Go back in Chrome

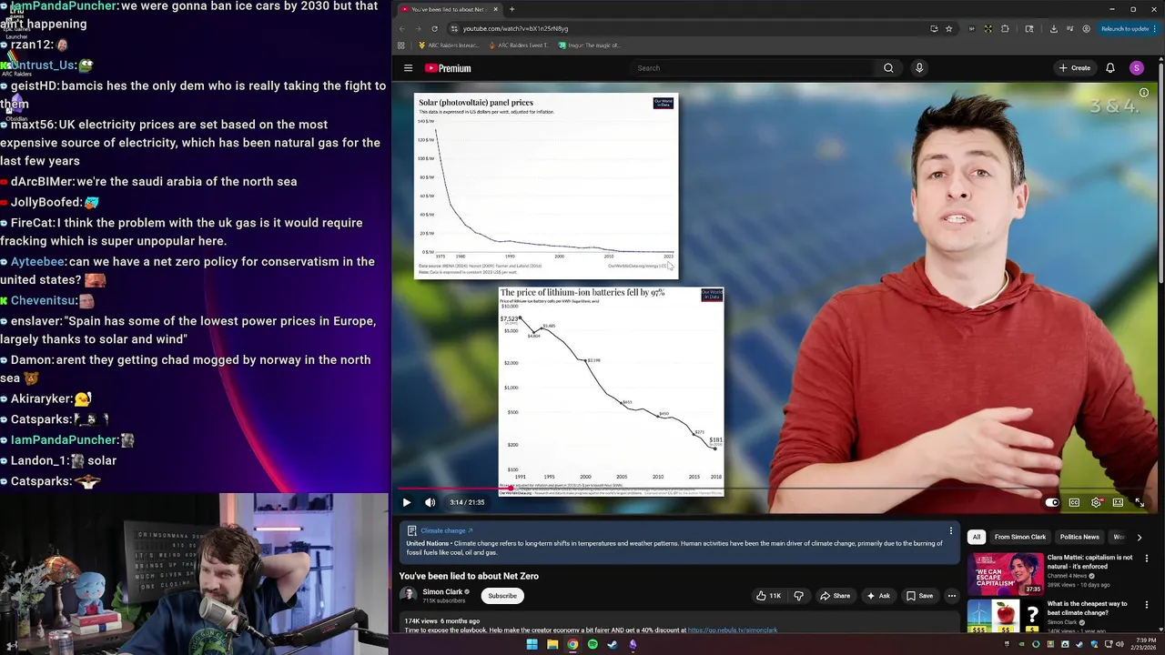[402, 28]
